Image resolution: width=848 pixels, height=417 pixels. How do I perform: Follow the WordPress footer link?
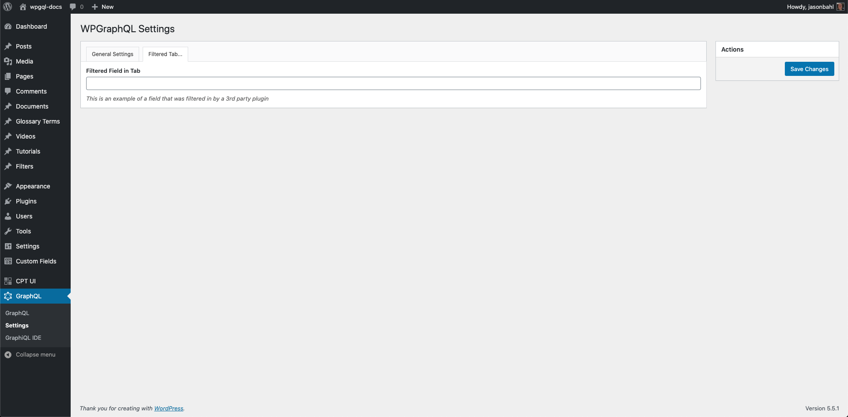coord(169,408)
